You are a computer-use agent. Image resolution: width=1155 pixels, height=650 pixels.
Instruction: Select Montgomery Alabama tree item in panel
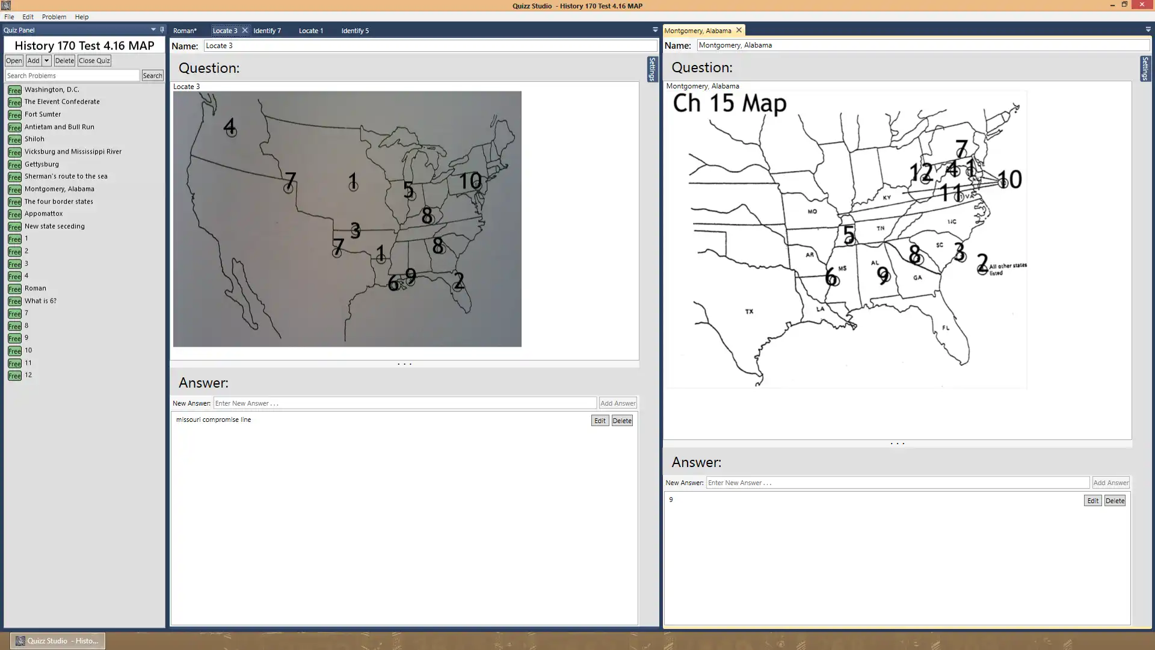60,189
